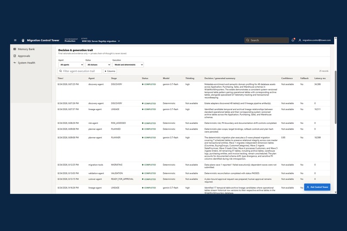Sort by the Model column header
The width and height of the screenshot is (347, 231).
(x=166, y=78)
